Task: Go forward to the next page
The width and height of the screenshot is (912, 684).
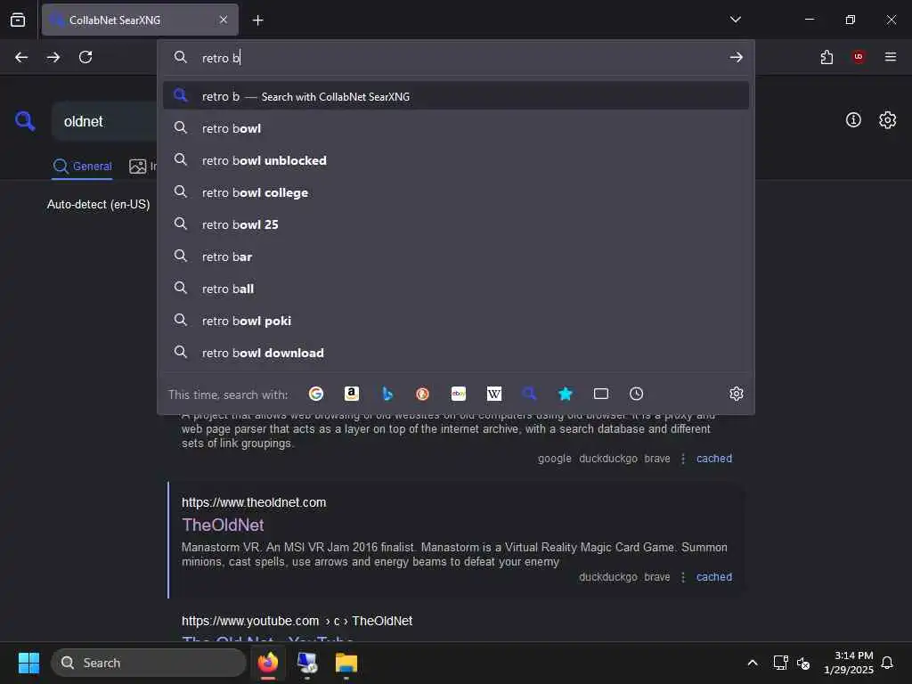Action: coord(53,57)
